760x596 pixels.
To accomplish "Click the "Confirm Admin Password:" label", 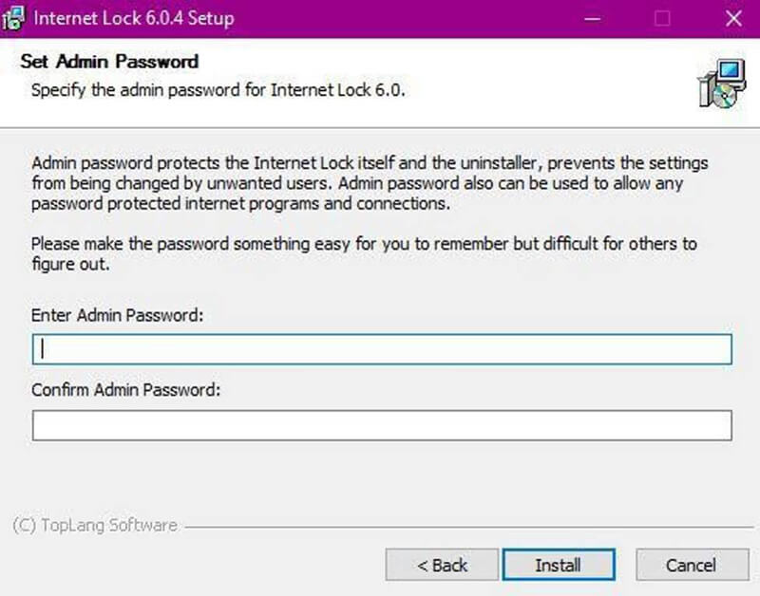I will 126,390.
